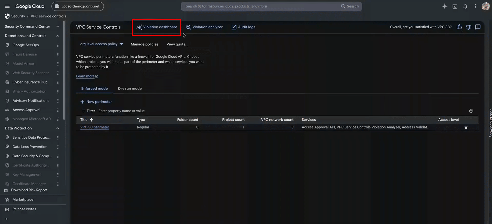Screen dimensions: 492x224
Task: Open the Violation analyzer
Action: [204, 27]
